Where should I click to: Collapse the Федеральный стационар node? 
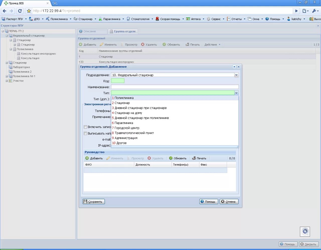pyautogui.click(x=7, y=36)
